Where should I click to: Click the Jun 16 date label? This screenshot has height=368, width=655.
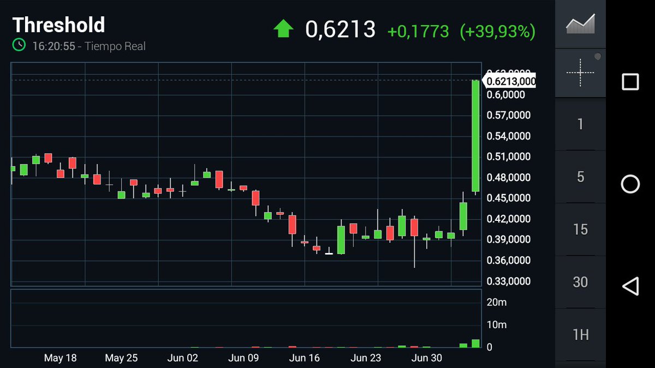[x=304, y=358]
